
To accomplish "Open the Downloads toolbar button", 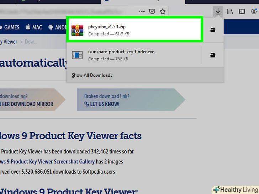I will 218,11.
